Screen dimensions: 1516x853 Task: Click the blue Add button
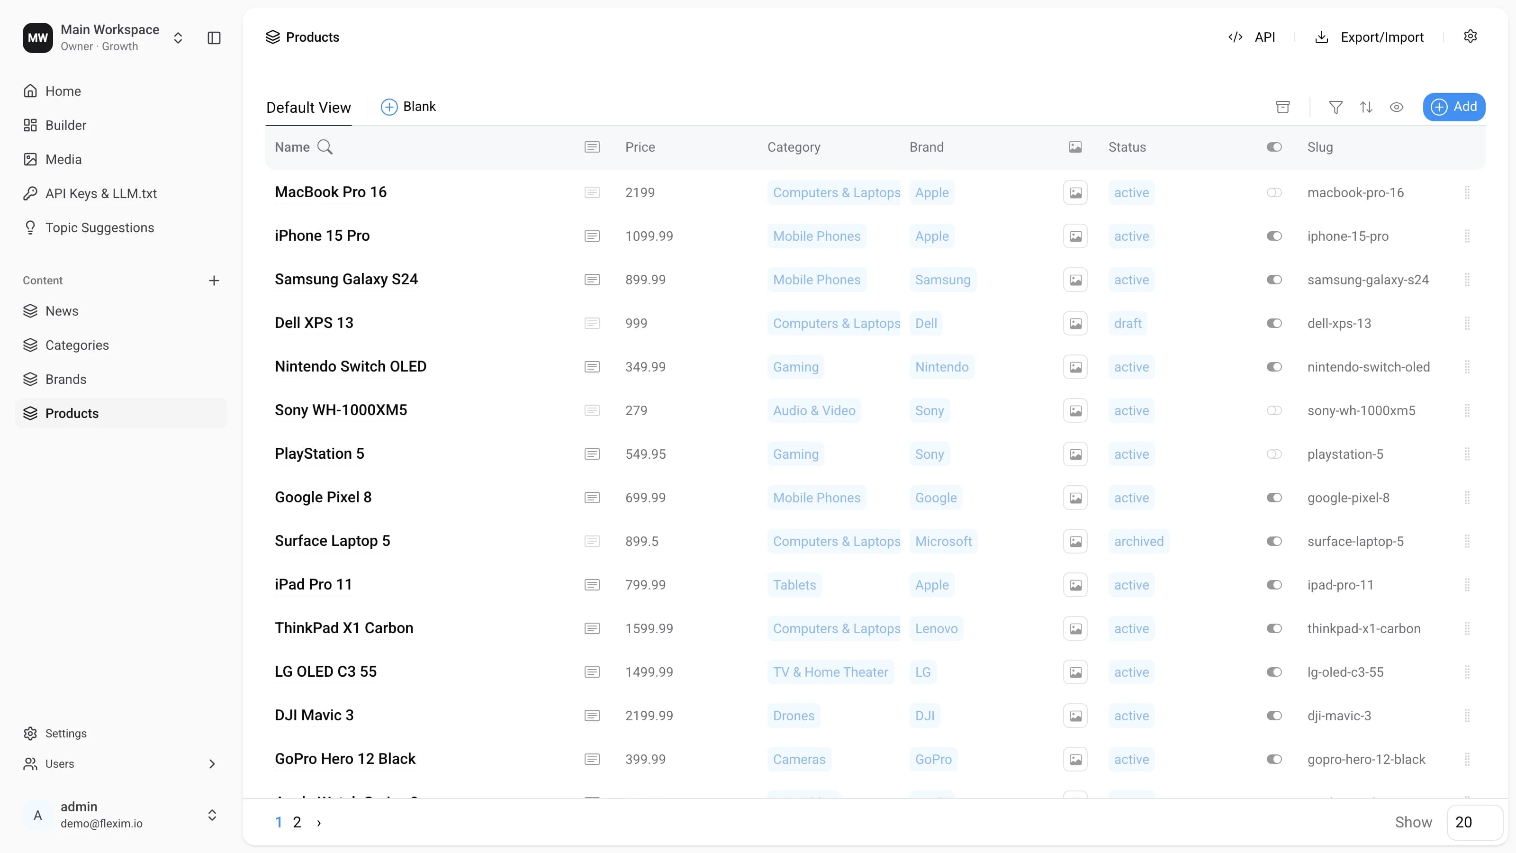tap(1453, 107)
